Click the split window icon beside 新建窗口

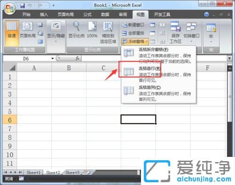(152, 25)
